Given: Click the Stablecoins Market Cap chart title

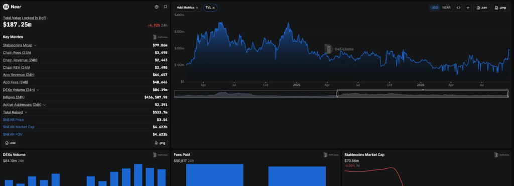Looking at the screenshot, I should (x=364, y=155).
